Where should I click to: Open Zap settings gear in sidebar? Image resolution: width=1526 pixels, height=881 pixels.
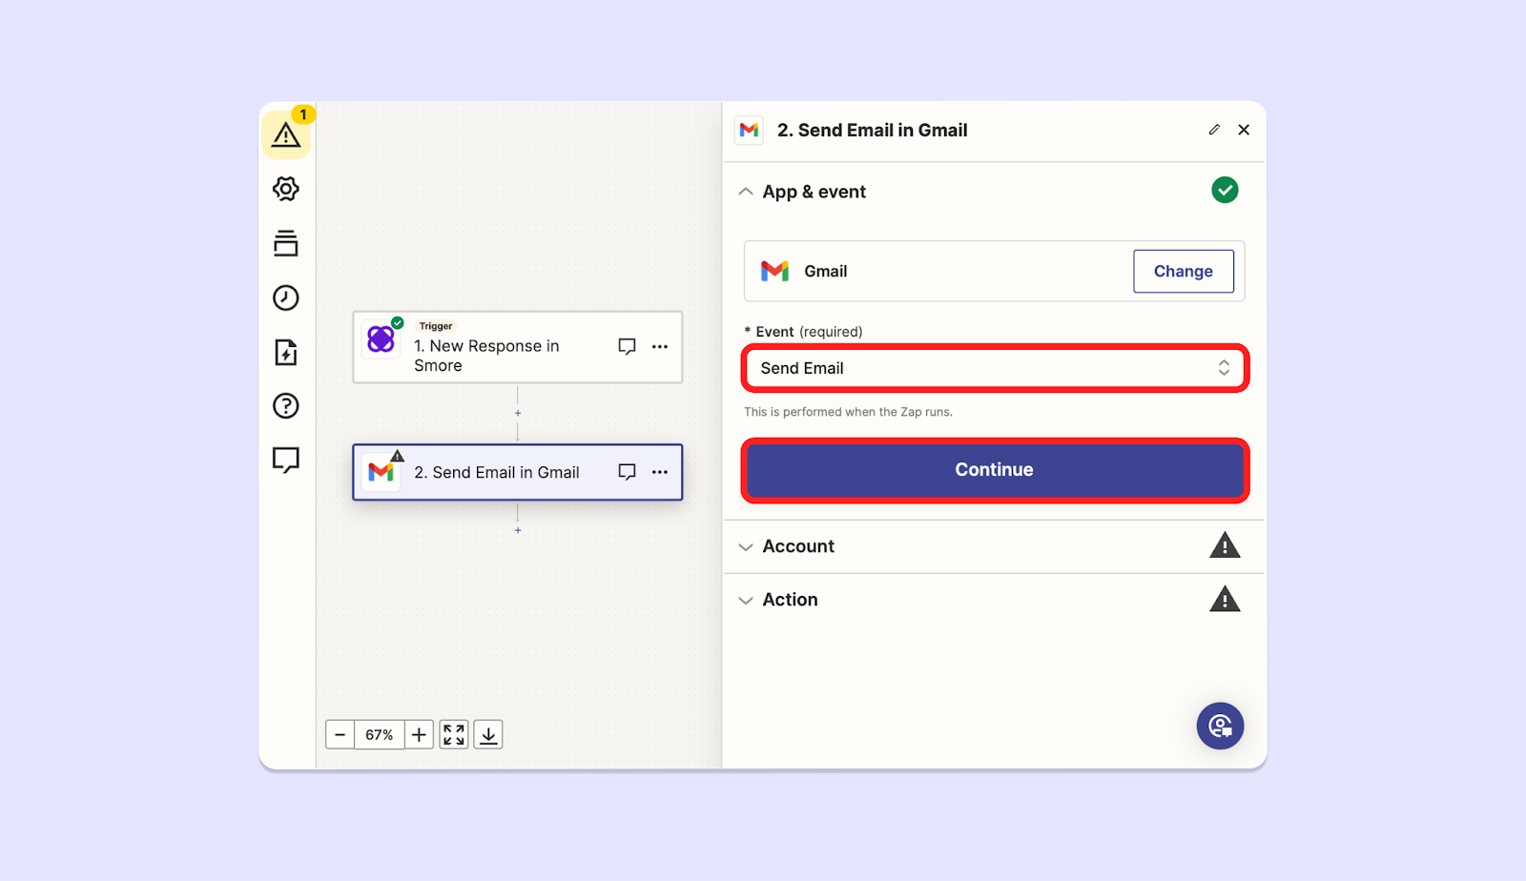point(286,189)
